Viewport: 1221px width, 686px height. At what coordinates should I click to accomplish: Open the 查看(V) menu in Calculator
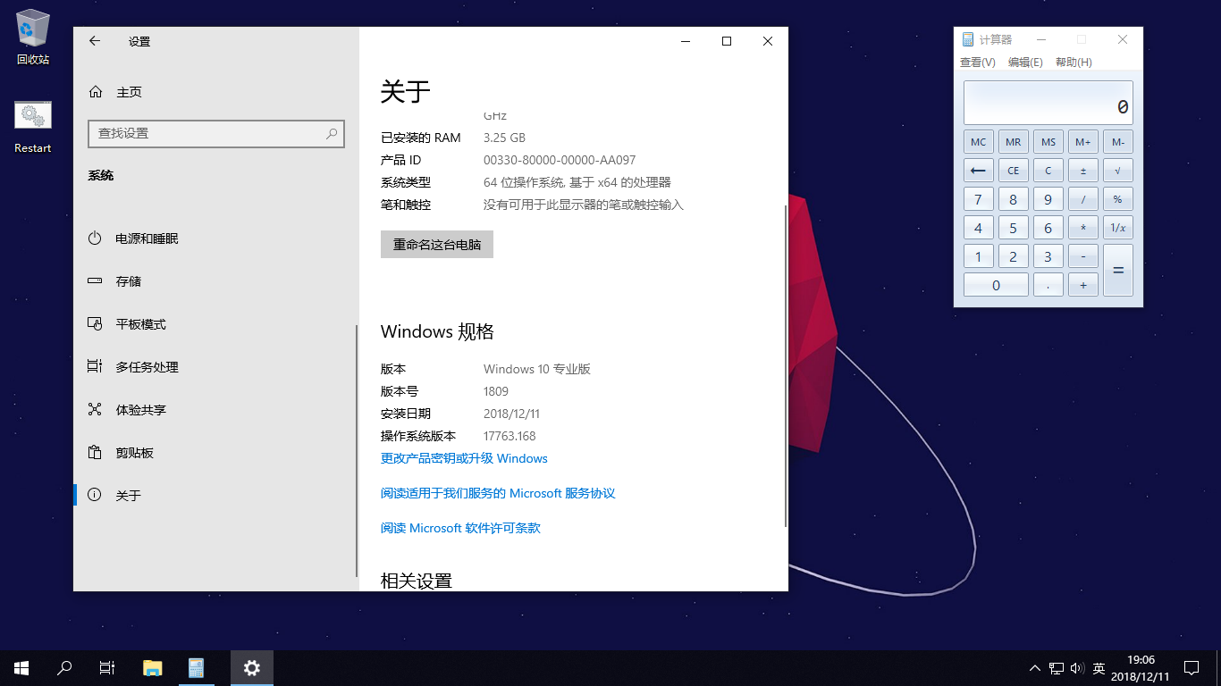tap(977, 63)
